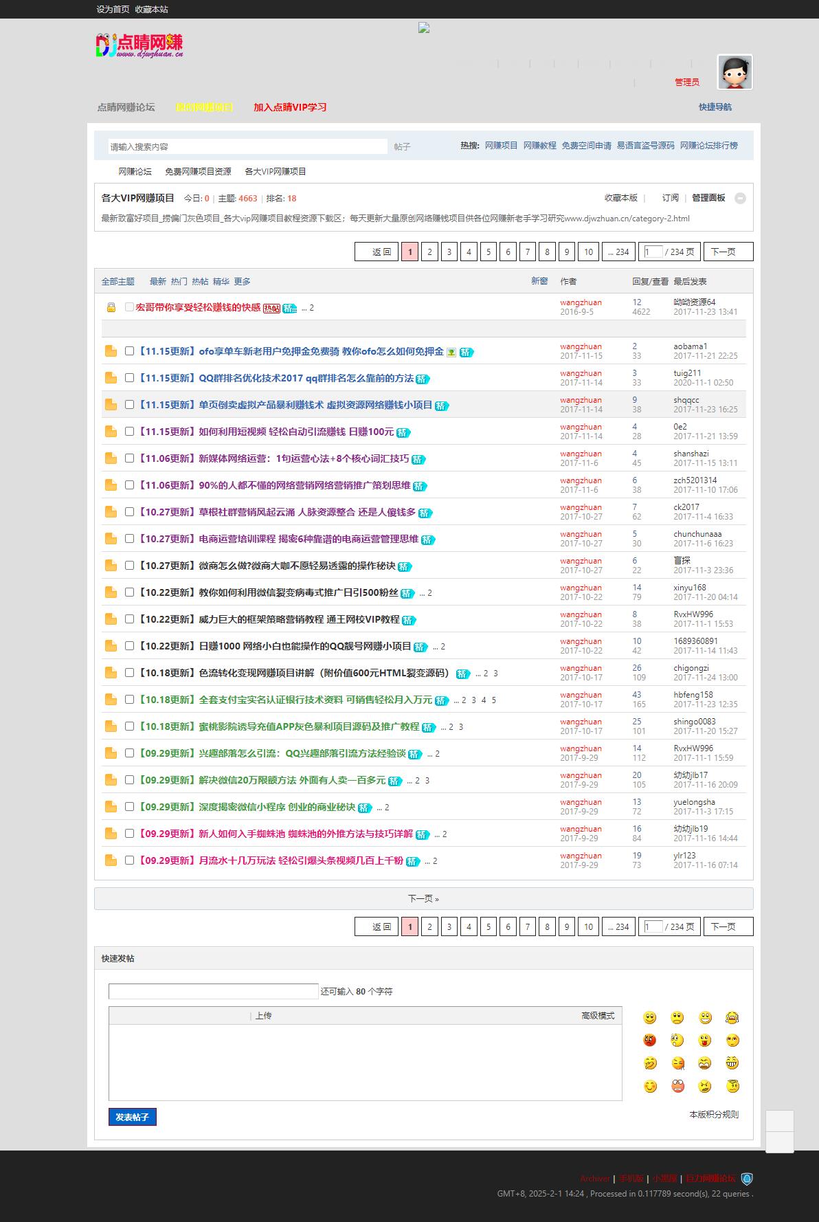Click the 点睛网赚 site logo
The image size is (819, 1222).
[139, 45]
